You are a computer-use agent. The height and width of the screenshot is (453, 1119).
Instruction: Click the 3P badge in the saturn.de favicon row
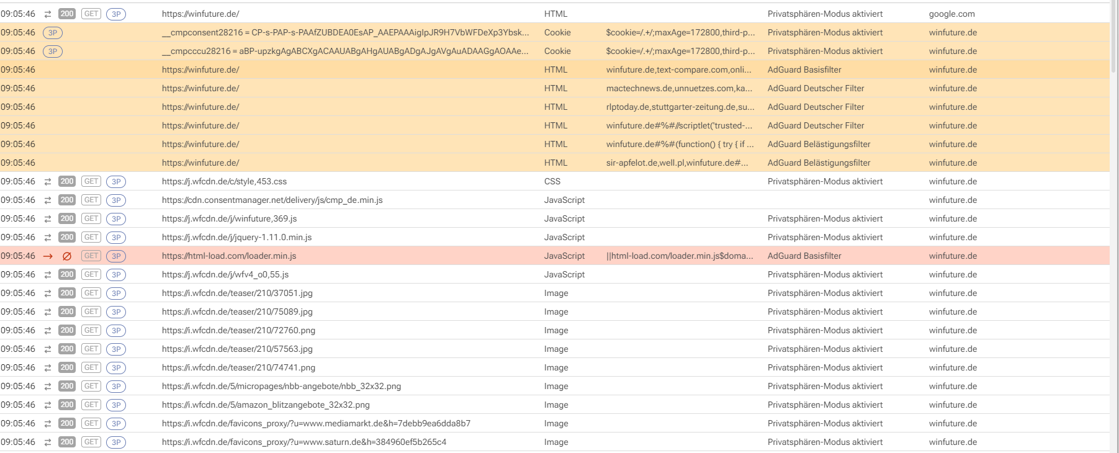point(116,442)
